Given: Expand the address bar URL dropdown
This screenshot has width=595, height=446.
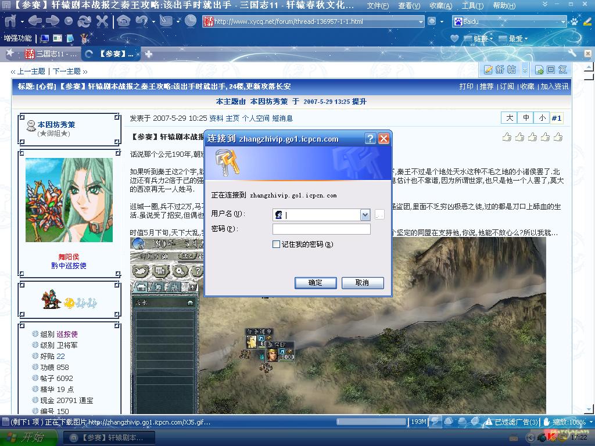Looking at the screenshot, I should click(421, 21).
